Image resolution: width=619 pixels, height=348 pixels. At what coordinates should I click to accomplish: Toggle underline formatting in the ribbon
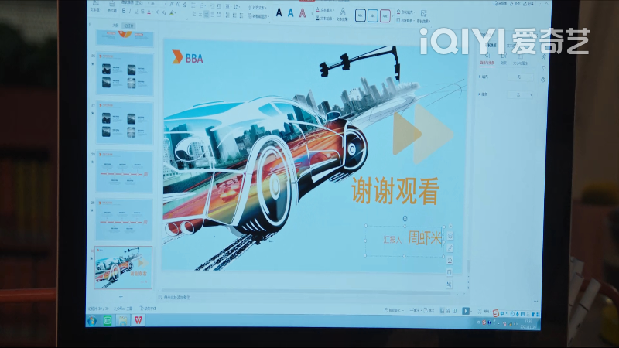click(x=136, y=12)
